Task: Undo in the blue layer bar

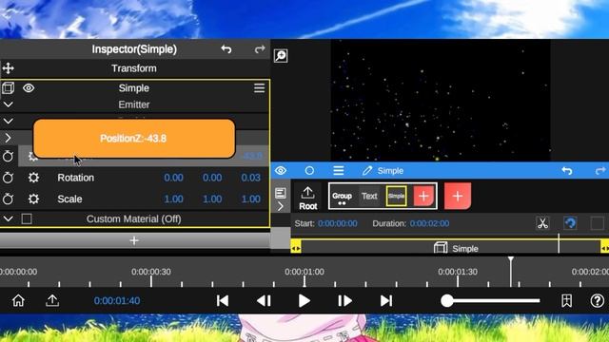Action: (x=567, y=171)
